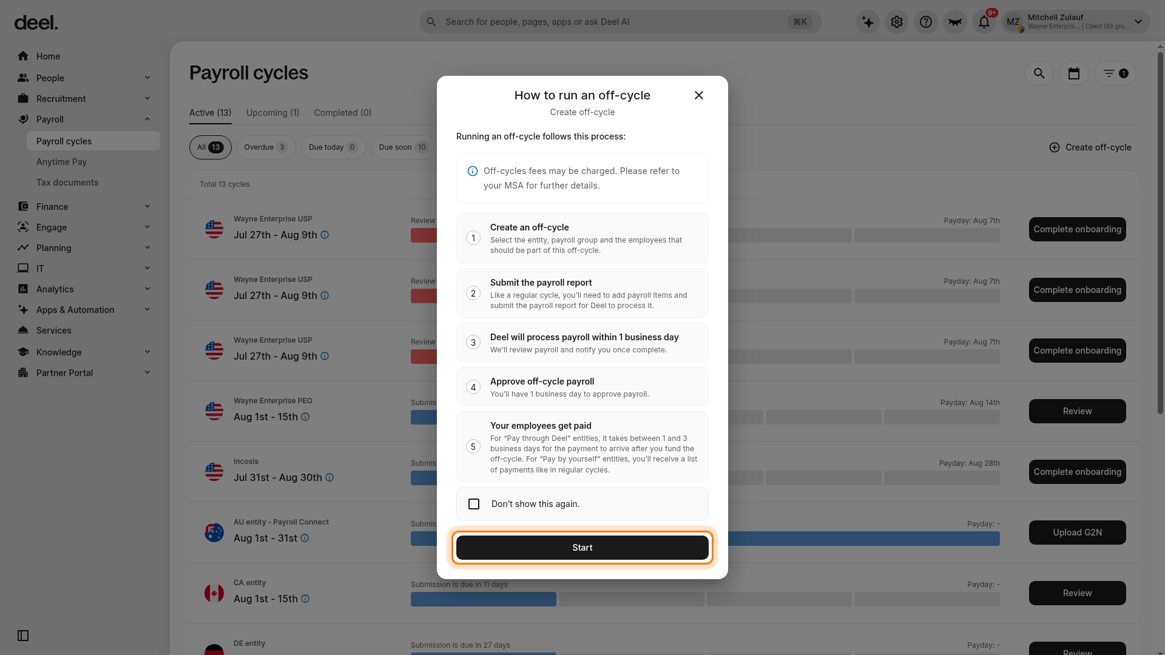Click step 1 Create an off-cycle card
The image size is (1165, 655).
pyautogui.click(x=582, y=238)
